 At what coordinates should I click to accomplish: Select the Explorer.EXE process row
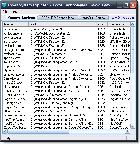(66, 66)
